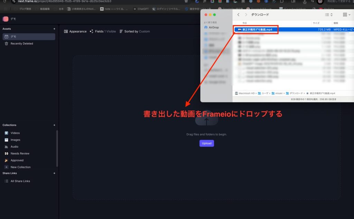Viewport: 354px width, 219px height.
Task: Click ダウンロード in the Finder path bar
Action: [x=294, y=93]
